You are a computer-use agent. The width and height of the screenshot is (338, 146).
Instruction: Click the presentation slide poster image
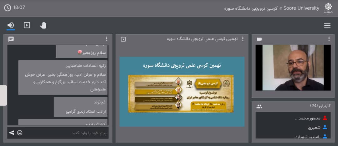(181, 94)
